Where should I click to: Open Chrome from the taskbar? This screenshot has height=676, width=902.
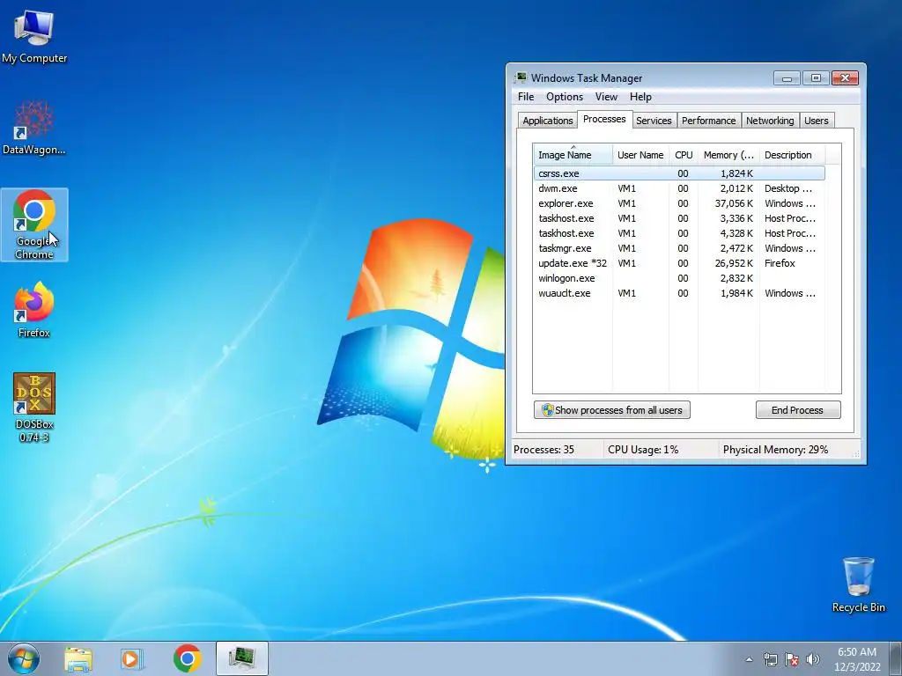pos(188,658)
